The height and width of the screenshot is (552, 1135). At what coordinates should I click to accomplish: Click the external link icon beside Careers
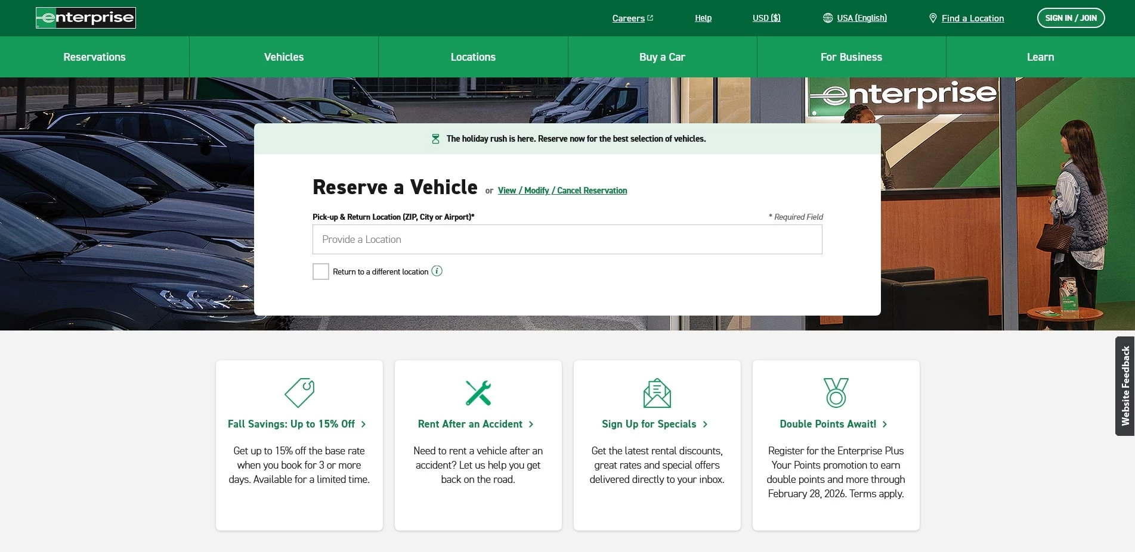pos(650,17)
